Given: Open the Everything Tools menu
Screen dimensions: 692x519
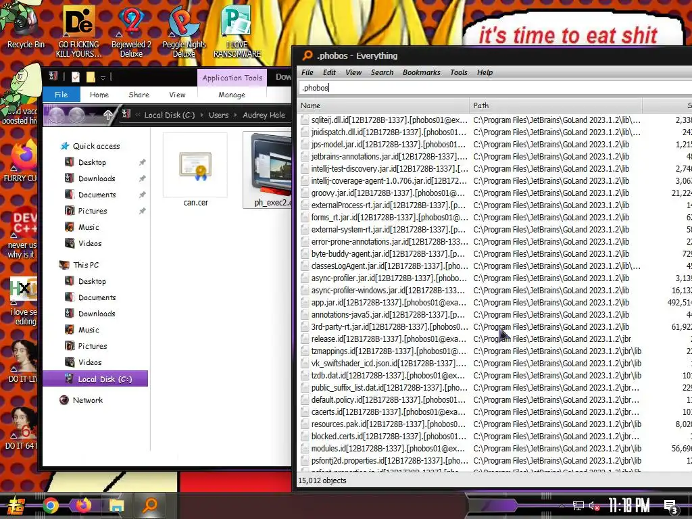Looking at the screenshot, I should (459, 72).
